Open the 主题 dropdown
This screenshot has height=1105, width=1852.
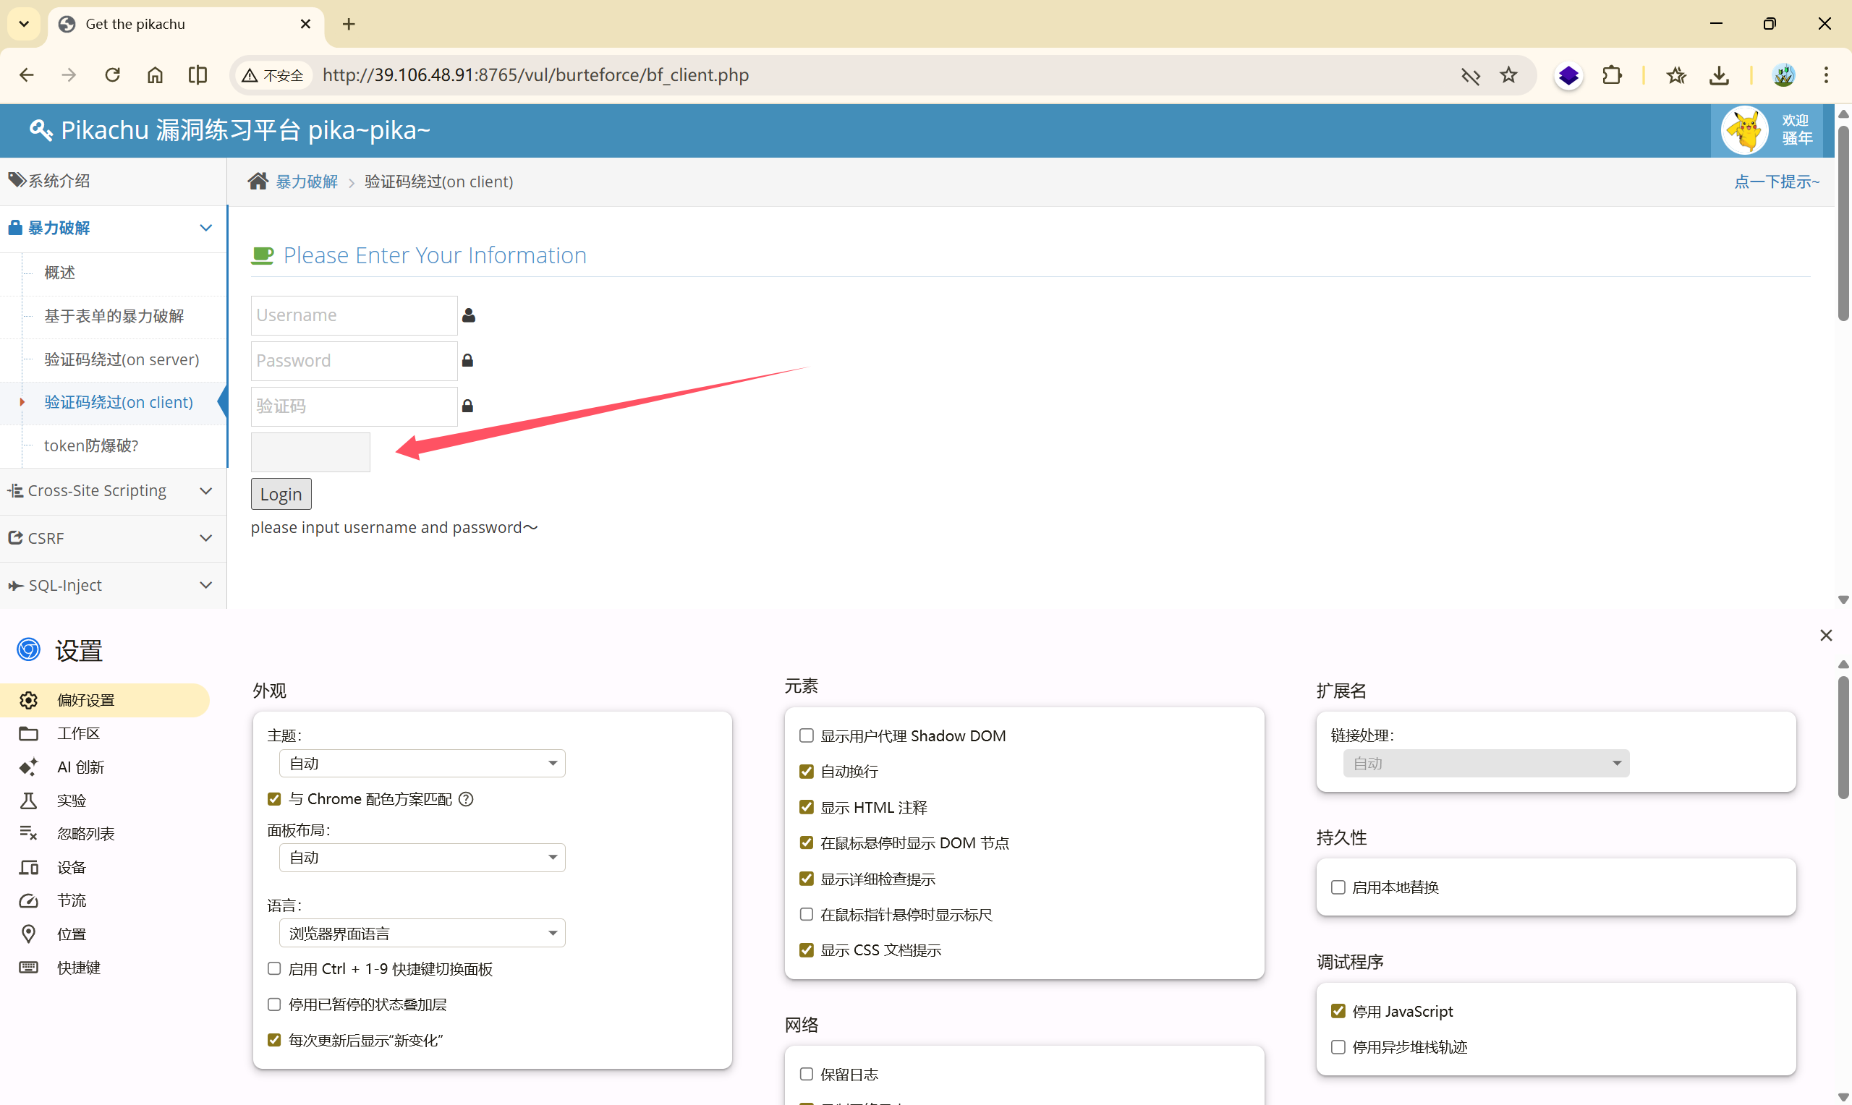coord(422,763)
